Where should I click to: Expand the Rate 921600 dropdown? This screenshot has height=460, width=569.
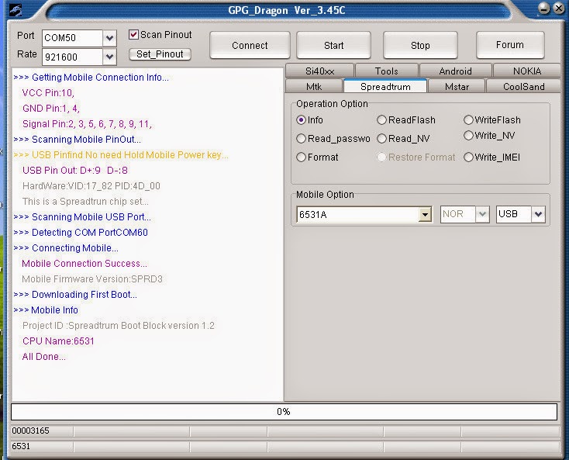[109, 57]
